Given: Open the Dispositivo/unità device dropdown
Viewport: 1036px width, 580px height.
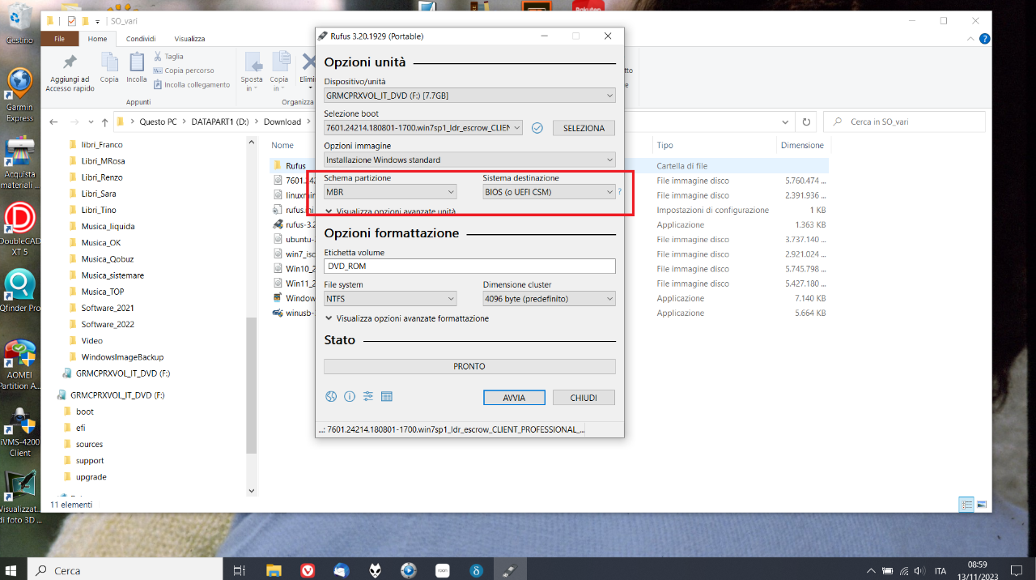Looking at the screenshot, I should coord(469,96).
